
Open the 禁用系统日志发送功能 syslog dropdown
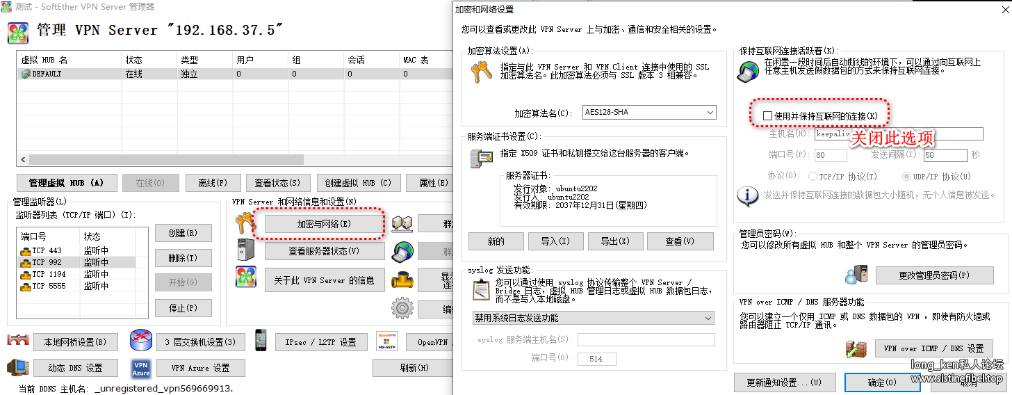[x=593, y=318]
